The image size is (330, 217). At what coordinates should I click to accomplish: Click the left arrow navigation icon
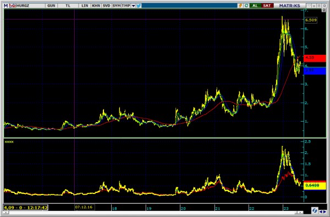321,212
